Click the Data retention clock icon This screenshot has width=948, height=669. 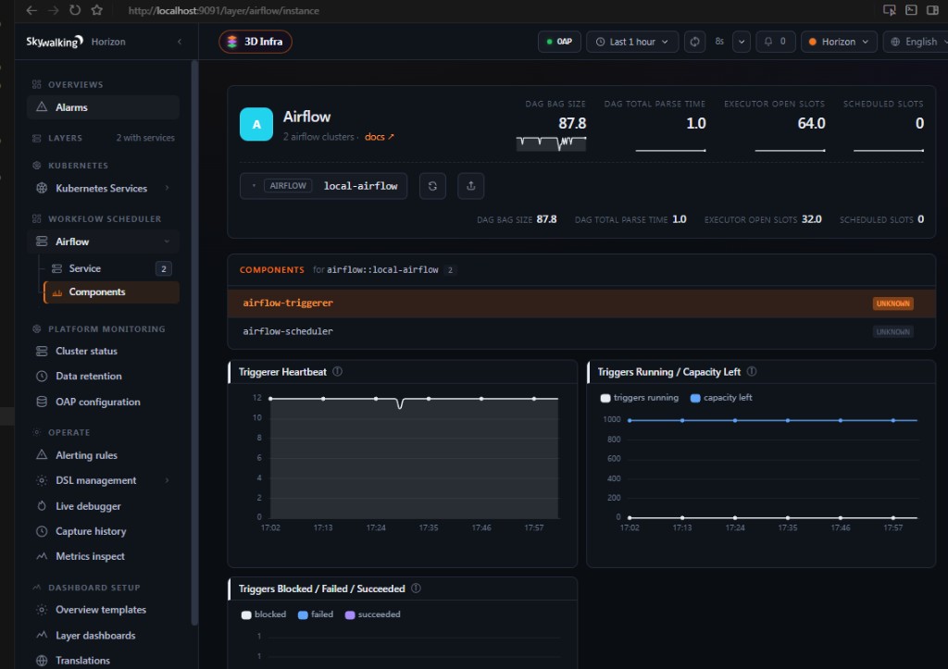(x=42, y=376)
